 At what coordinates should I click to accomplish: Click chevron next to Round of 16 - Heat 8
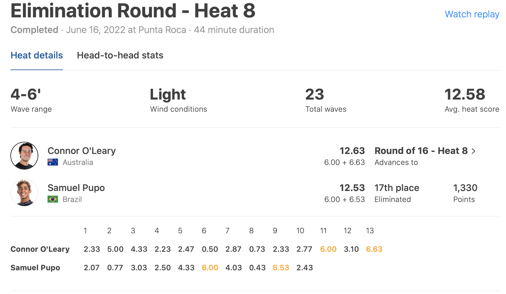(x=474, y=151)
